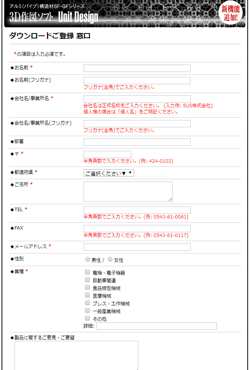Screen dimensions: 250x370
Task: Click the 会社名/事業所名 input field
Action: point(137,99)
